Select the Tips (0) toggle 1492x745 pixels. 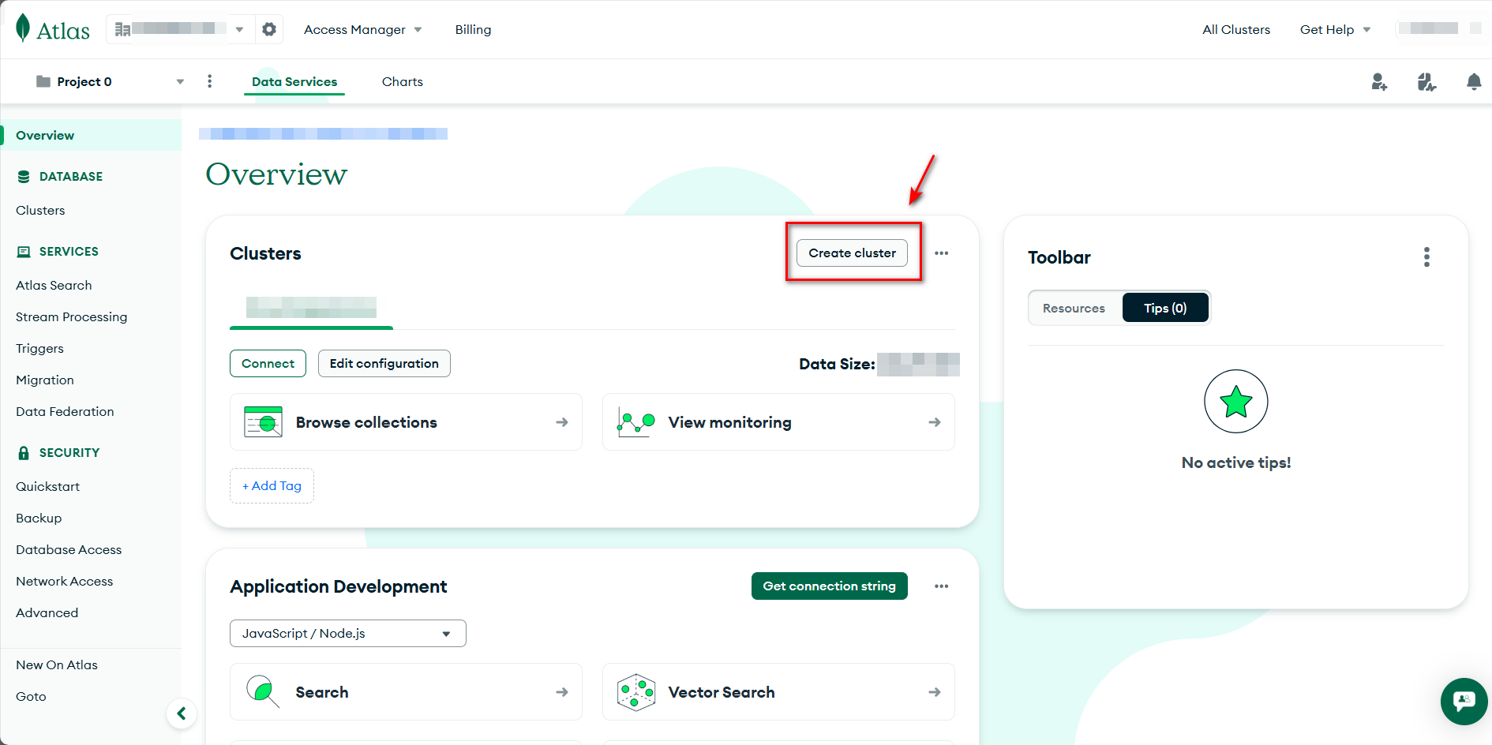pos(1164,309)
